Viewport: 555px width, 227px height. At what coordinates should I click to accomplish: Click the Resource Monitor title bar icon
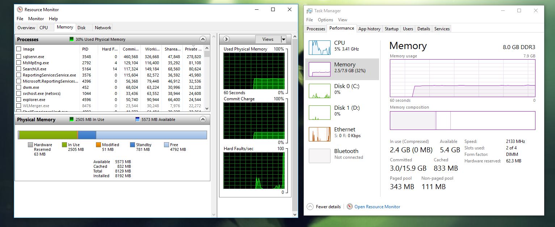point(20,10)
